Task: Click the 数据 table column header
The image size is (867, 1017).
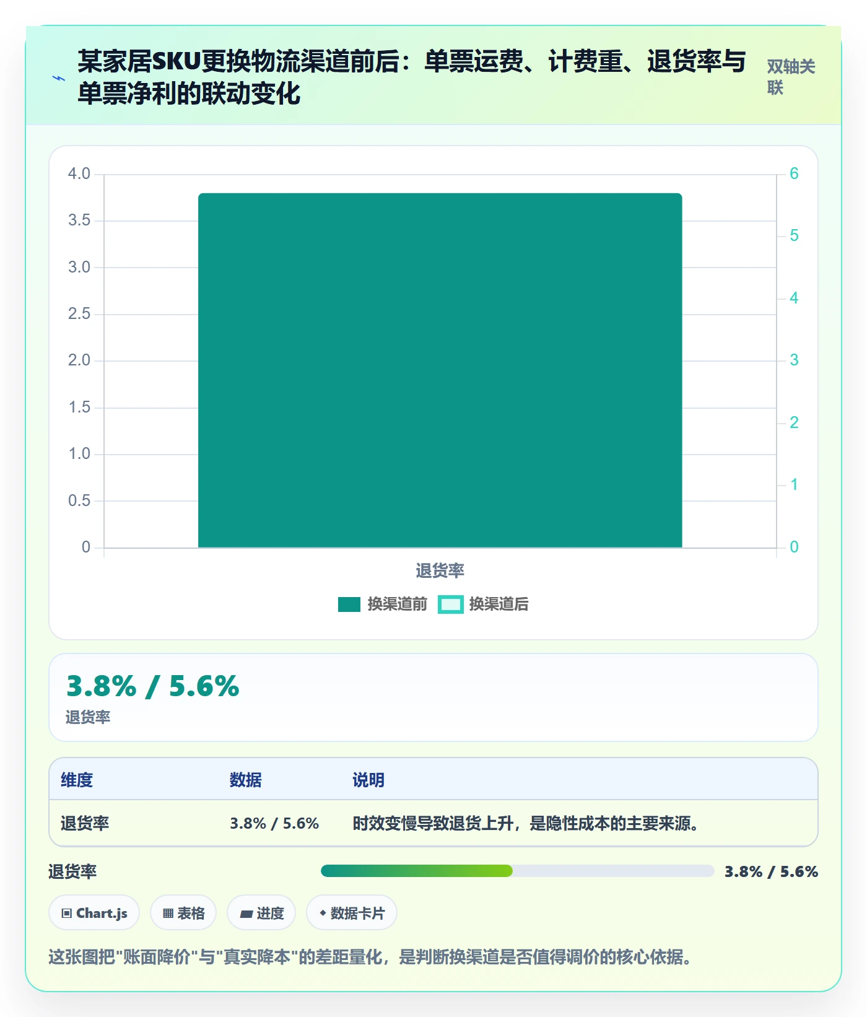Action: 245,780
